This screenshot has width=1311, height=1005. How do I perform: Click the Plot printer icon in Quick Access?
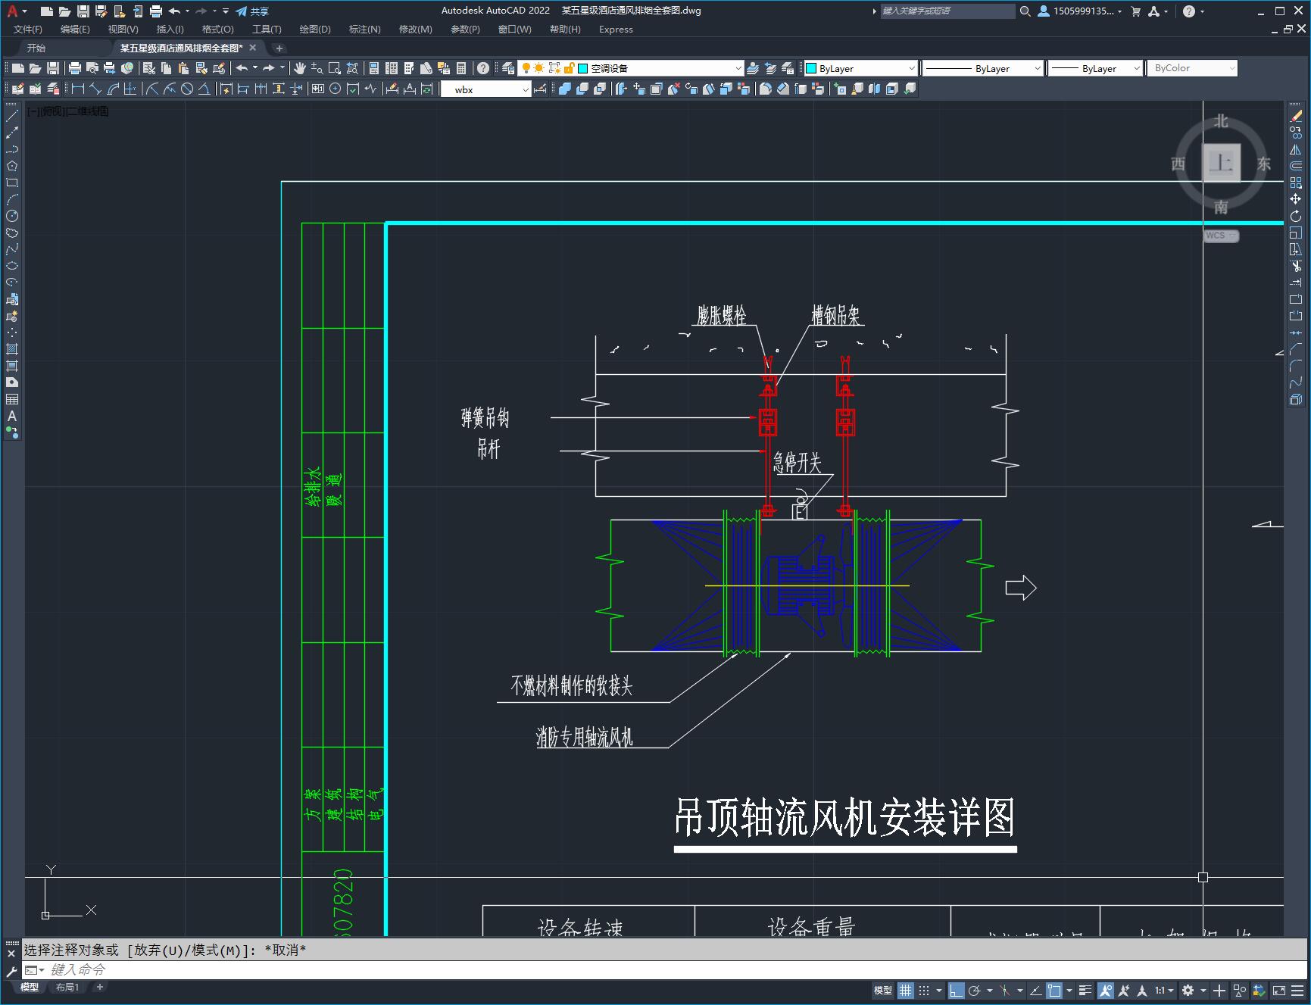155,11
